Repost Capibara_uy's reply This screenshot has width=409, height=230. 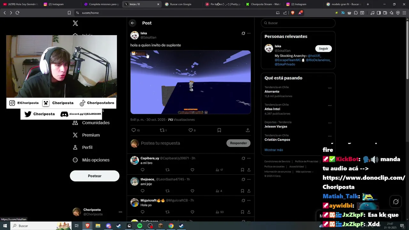tap(167, 170)
